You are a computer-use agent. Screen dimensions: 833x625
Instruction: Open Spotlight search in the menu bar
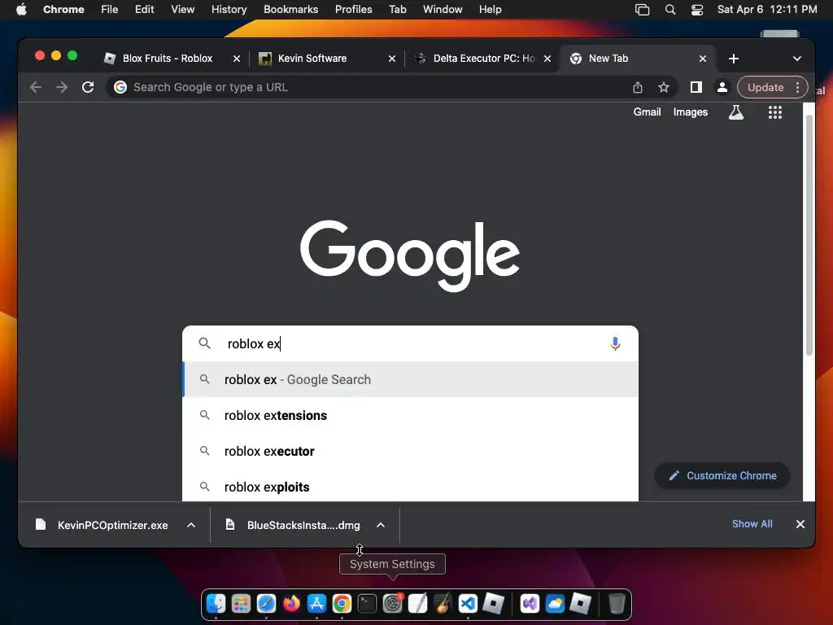[670, 10]
